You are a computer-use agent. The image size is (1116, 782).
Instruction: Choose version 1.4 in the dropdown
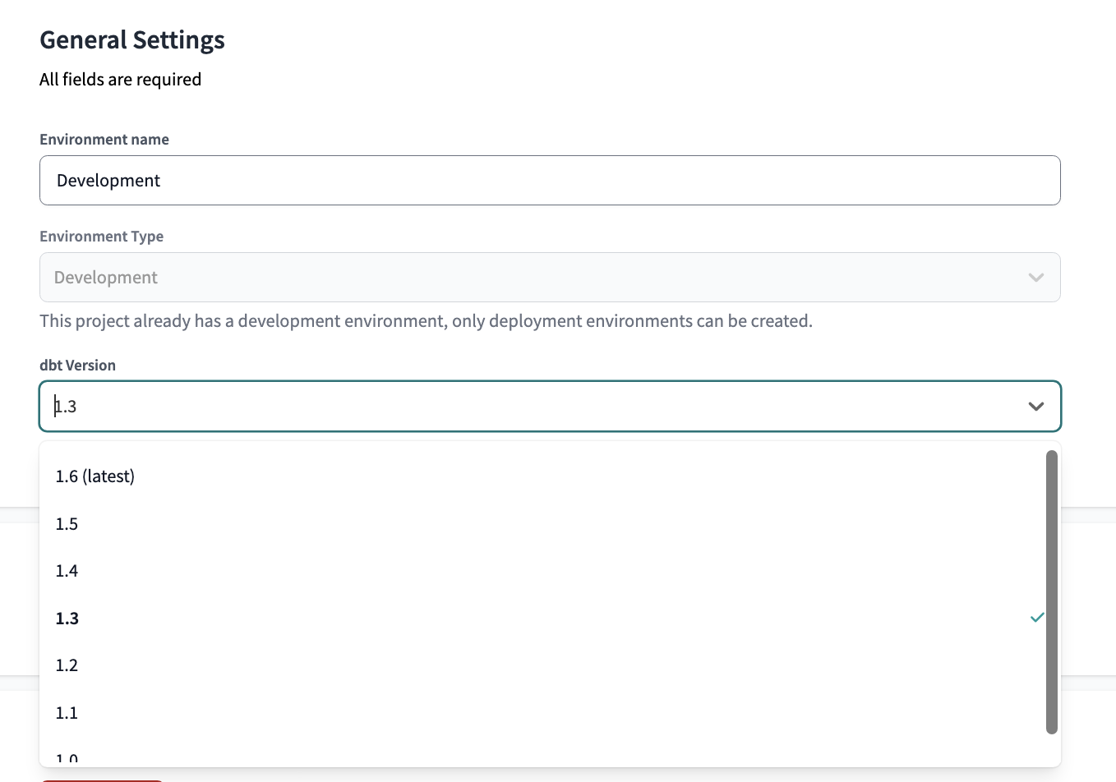(x=67, y=570)
